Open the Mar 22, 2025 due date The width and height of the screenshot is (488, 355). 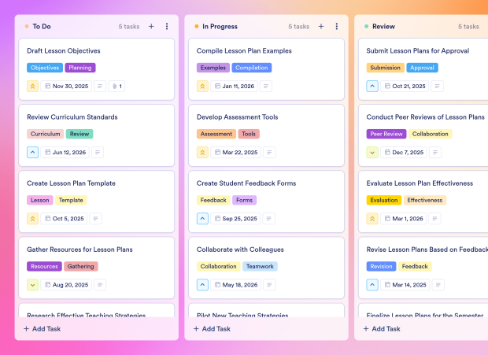pyautogui.click(x=236, y=153)
